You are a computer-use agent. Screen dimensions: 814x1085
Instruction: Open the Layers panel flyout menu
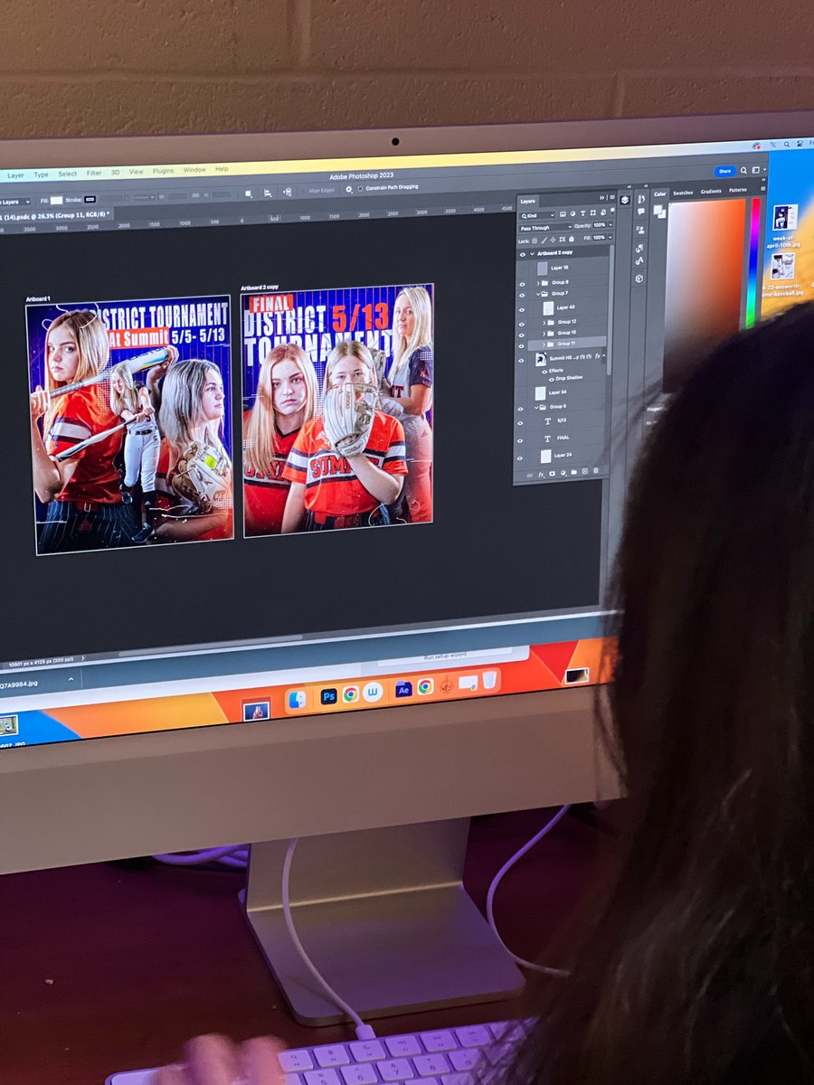612,197
